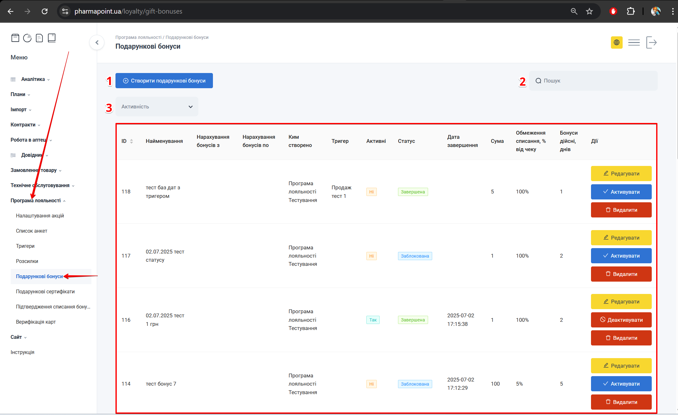Click the storefront icon above the menu
The width and height of the screenshot is (678, 415).
[x=15, y=38]
